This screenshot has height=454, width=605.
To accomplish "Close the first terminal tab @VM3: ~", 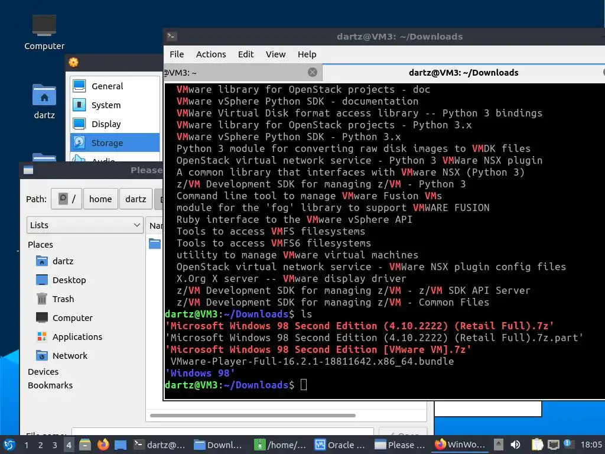I will coord(313,72).
